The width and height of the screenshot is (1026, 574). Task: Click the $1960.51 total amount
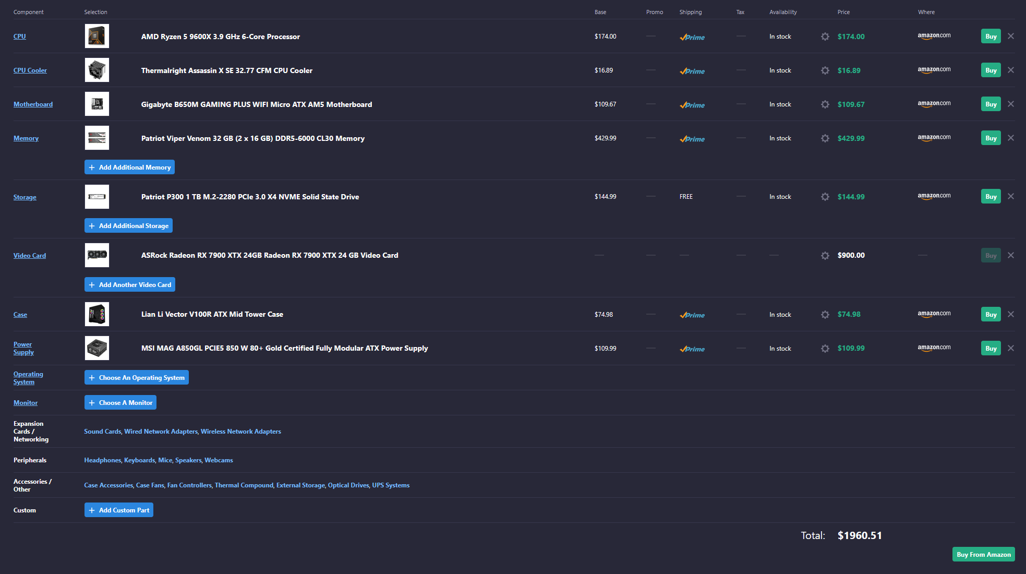click(860, 535)
